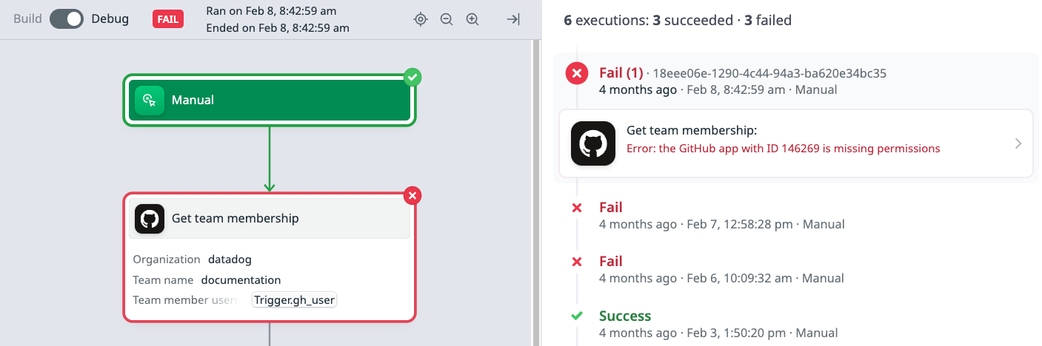Click the Trigger.gh_user variable pill
The width and height of the screenshot is (1042, 346).
coord(294,300)
